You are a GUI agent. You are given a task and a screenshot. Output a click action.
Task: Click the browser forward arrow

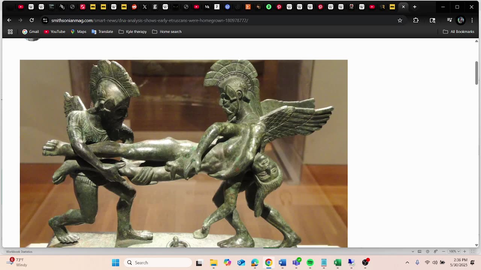20,20
